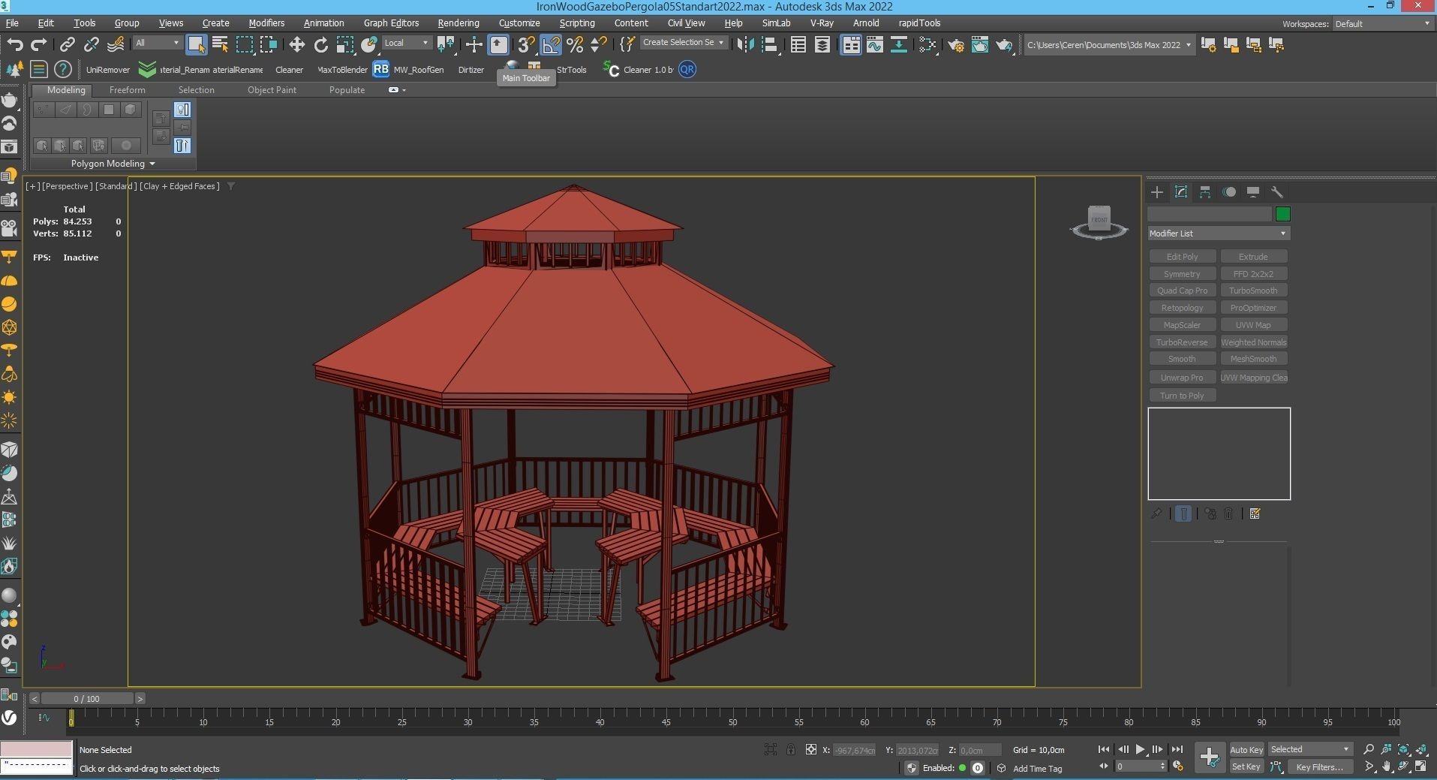Open Select by Name list icon
The width and height of the screenshot is (1437, 780).
[x=221, y=45]
